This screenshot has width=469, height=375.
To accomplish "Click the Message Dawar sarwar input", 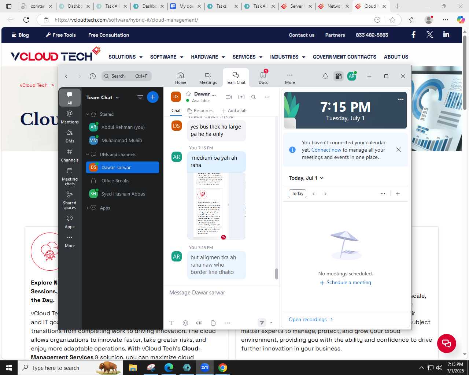I will pyautogui.click(x=221, y=293).
